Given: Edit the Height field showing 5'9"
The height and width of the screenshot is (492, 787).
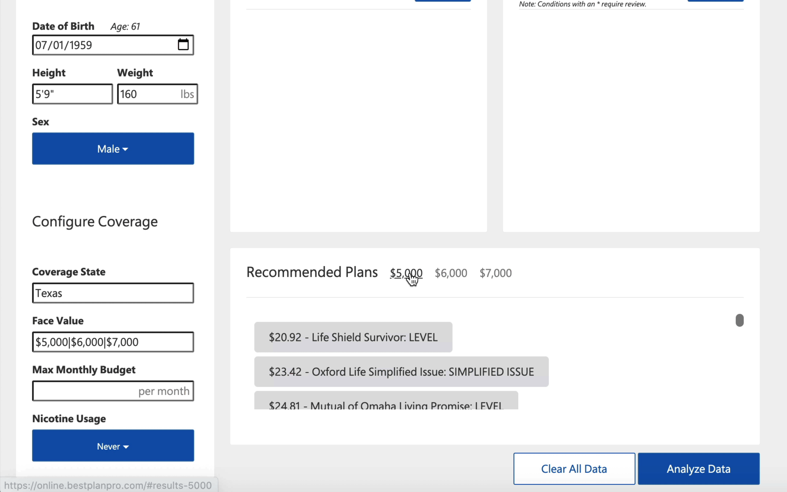Looking at the screenshot, I should point(72,94).
